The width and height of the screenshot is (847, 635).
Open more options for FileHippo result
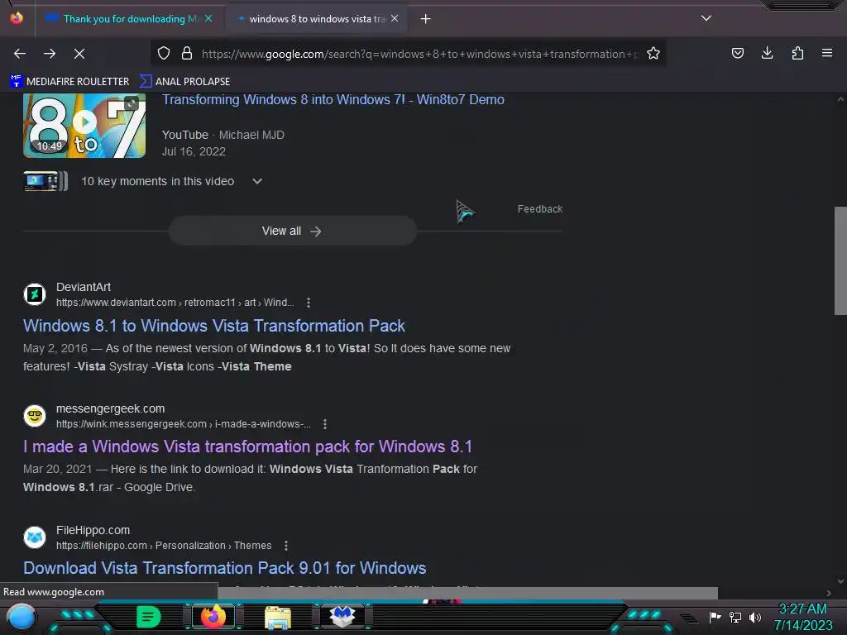(x=285, y=546)
